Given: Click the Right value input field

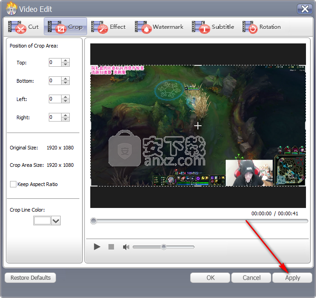Looking at the screenshot, I should [x=55, y=117].
